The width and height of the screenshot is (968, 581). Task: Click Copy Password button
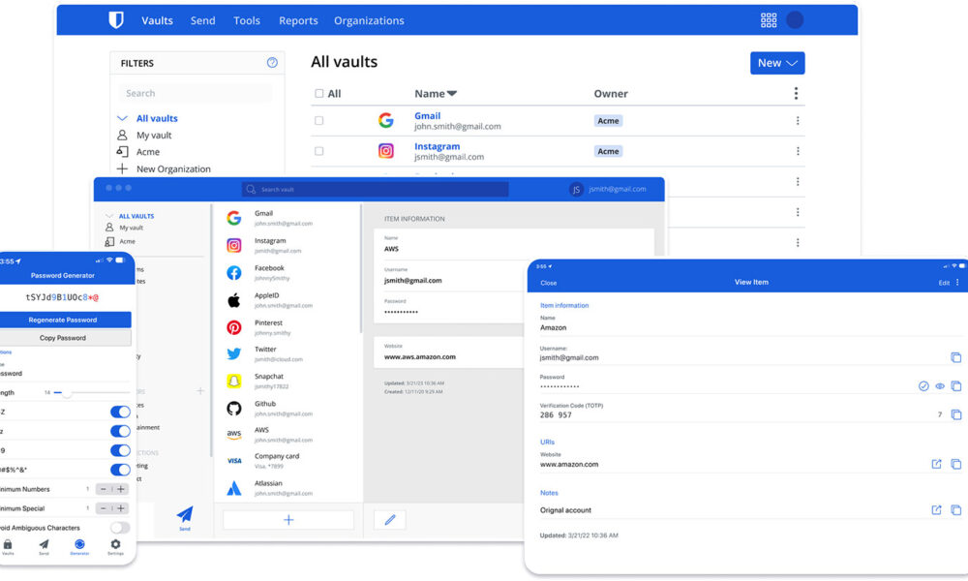pos(66,338)
